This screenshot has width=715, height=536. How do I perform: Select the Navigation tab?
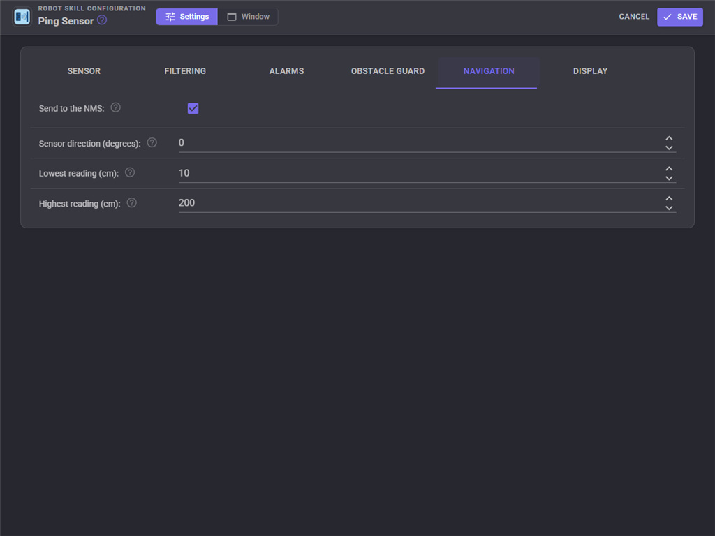click(x=488, y=71)
